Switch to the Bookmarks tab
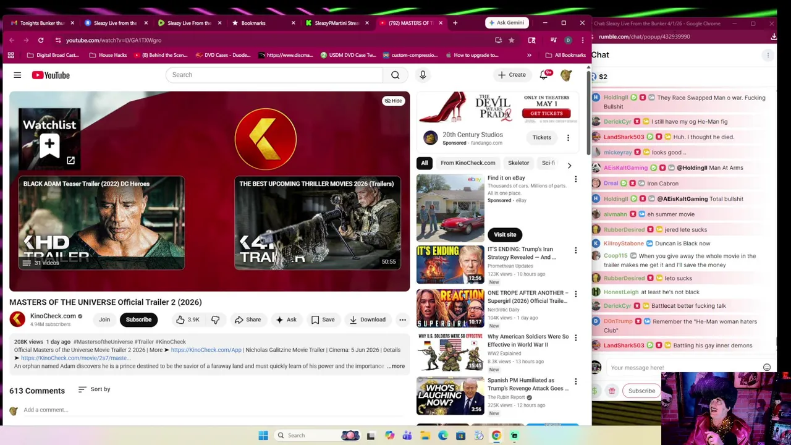791x445 pixels. pyautogui.click(x=262, y=23)
